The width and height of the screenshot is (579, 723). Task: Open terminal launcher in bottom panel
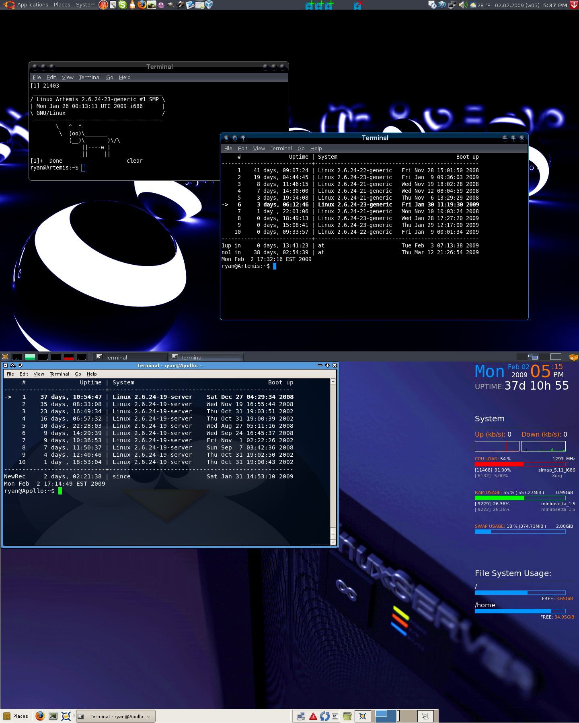click(x=53, y=716)
